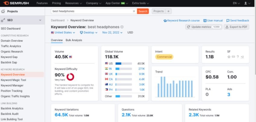Click the US volume bar in Global Volume
The height and width of the screenshot is (122, 256).
[x=124, y=64]
